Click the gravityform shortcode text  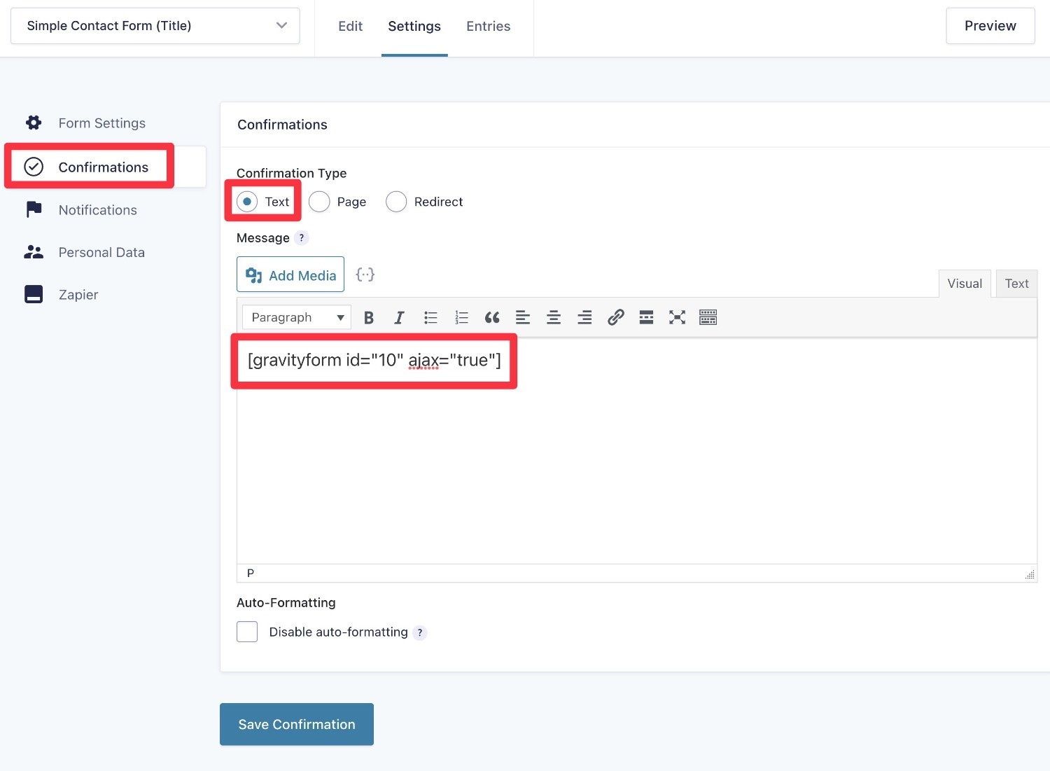[x=374, y=360]
